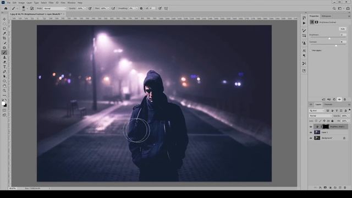
Task: Enable airbrush-style build-up icon
Action: click(113, 8)
